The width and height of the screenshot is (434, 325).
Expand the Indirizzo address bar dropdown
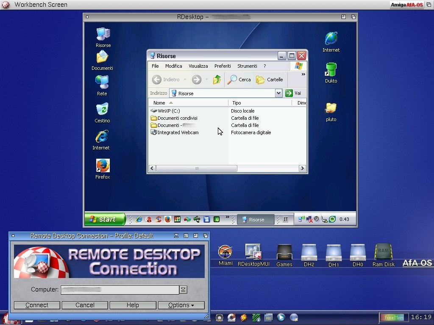[278, 93]
